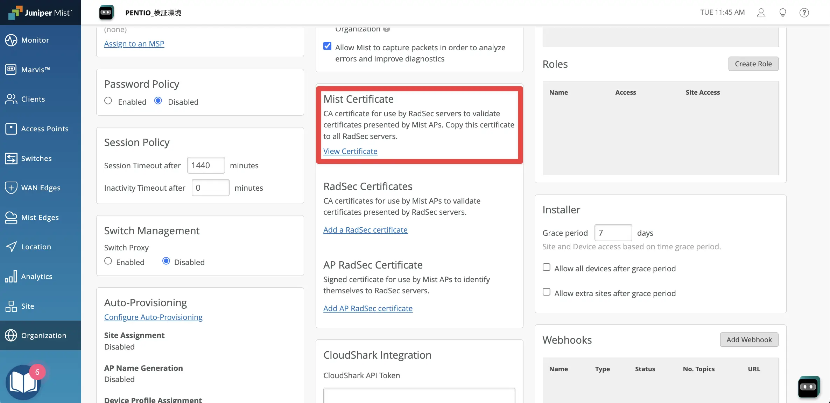Edit Session Timeout minutes field
Image resolution: width=830 pixels, height=403 pixels.
pos(206,165)
